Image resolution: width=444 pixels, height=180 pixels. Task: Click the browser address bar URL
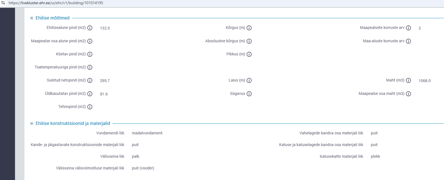56,3
